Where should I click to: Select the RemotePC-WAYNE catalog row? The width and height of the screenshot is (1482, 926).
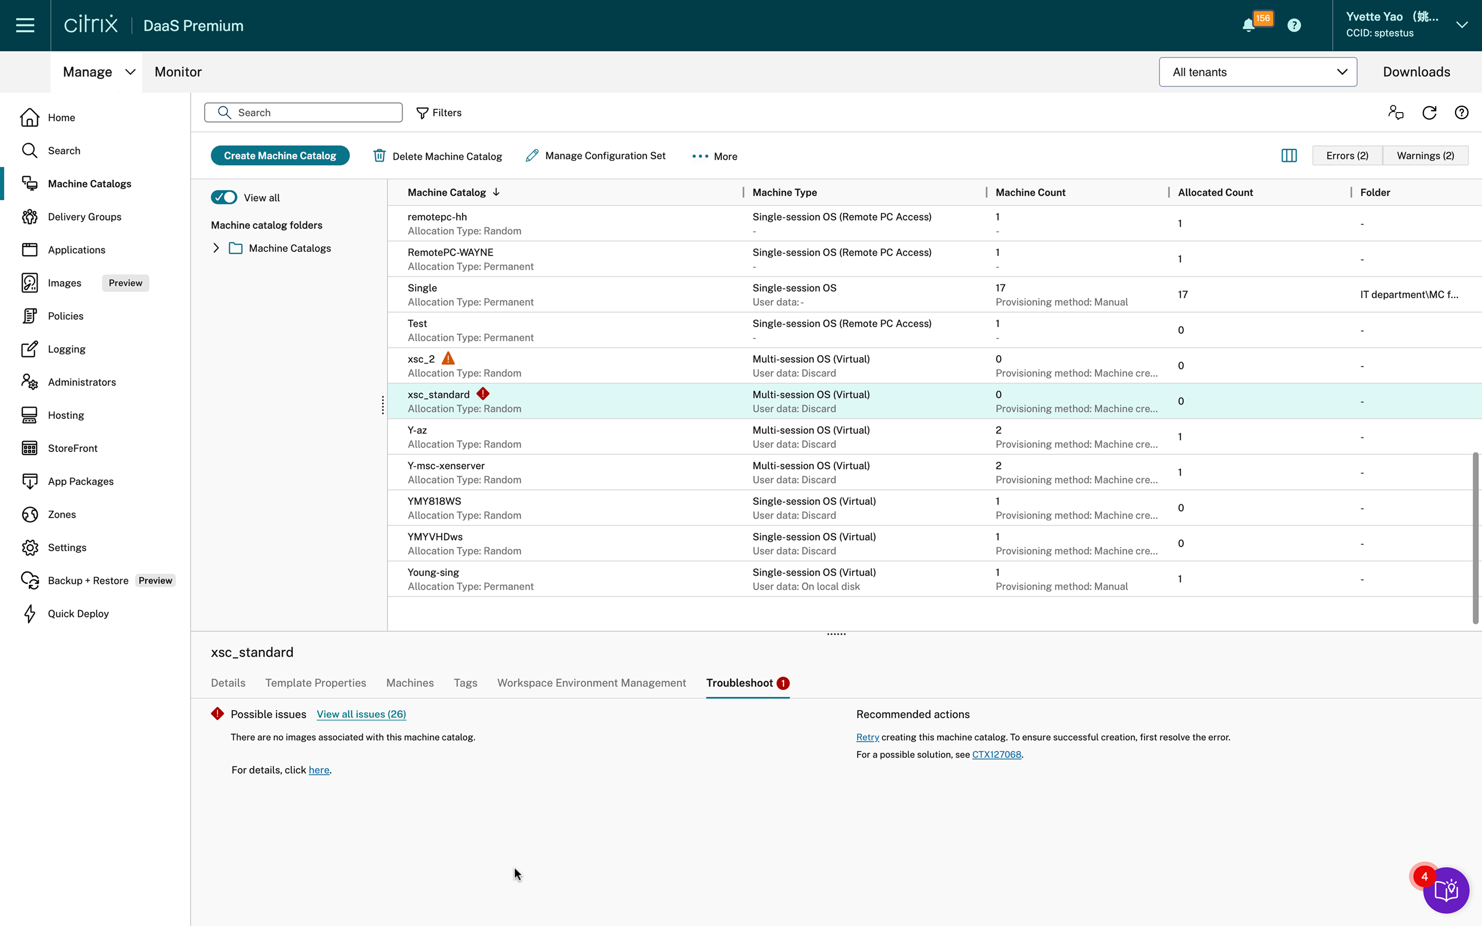click(934, 259)
